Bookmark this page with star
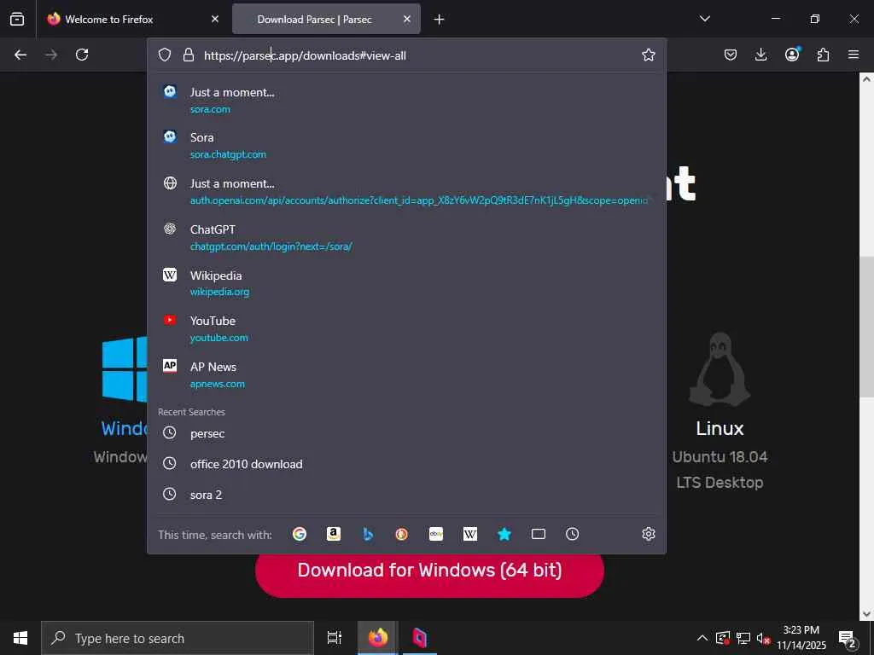The height and width of the screenshot is (655, 874). 649,55
